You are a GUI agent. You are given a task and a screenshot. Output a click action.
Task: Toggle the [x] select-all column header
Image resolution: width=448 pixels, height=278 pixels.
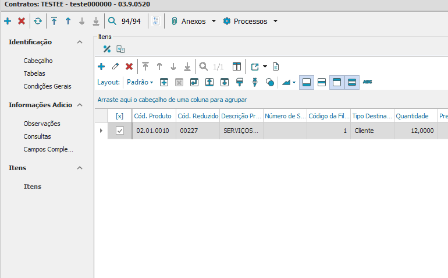120,116
